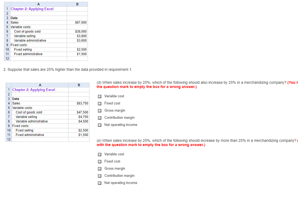The image size is (298, 207).
Task: Check the Variable cost box in question (d)
Action: (100, 96)
